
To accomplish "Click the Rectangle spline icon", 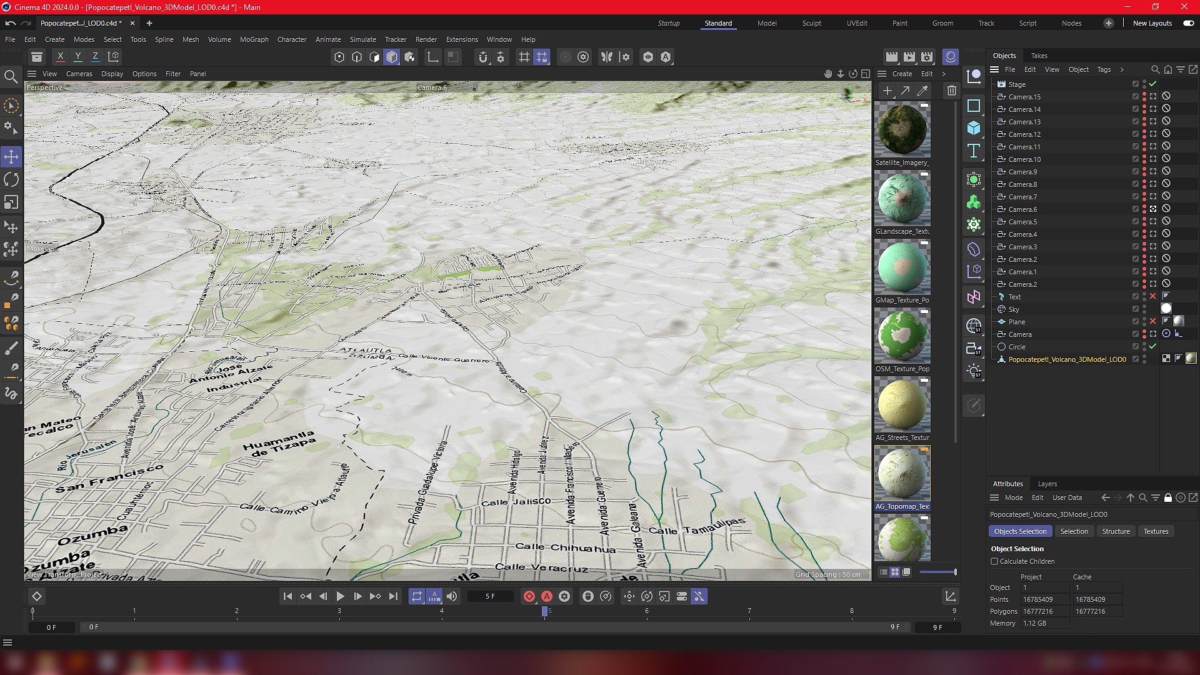I will pyautogui.click(x=973, y=106).
